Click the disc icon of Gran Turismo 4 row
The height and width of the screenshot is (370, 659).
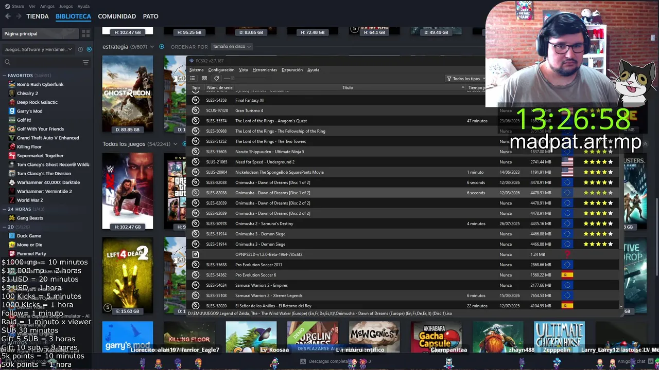click(x=196, y=110)
